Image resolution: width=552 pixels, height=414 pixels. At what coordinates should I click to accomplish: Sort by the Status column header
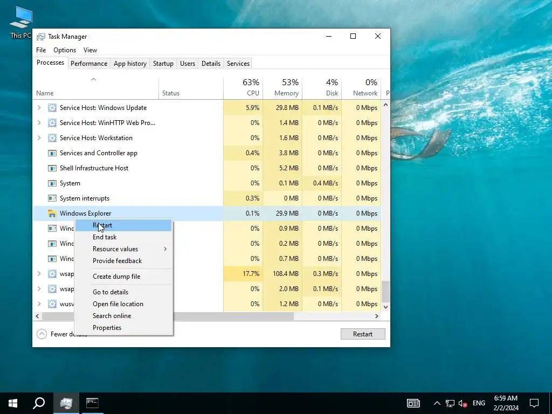click(x=191, y=88)
